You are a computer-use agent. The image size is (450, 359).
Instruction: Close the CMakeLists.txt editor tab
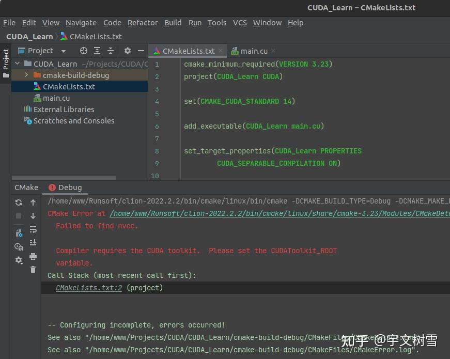(221, 51)
